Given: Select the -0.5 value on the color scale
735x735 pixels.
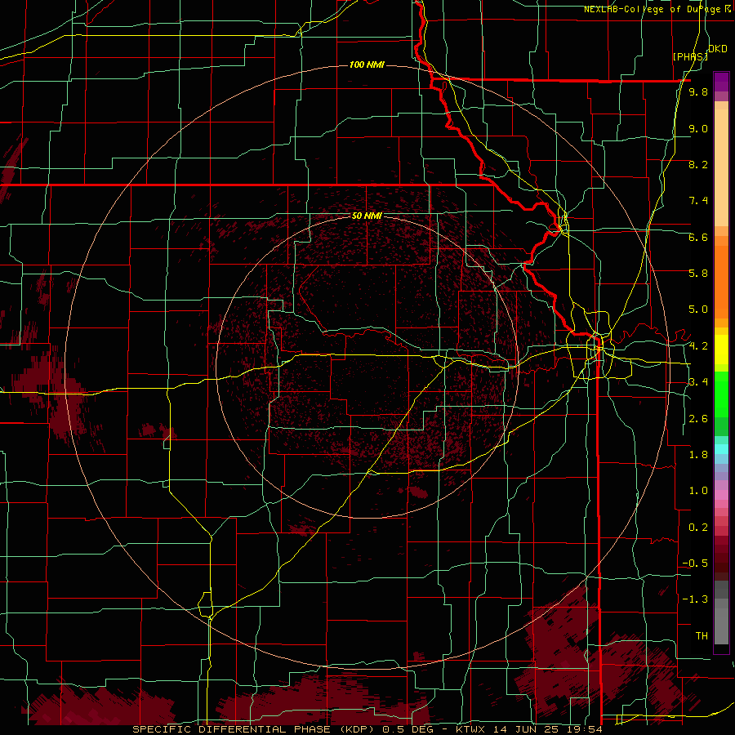Looking at the screenshot, I should (695, 563).
